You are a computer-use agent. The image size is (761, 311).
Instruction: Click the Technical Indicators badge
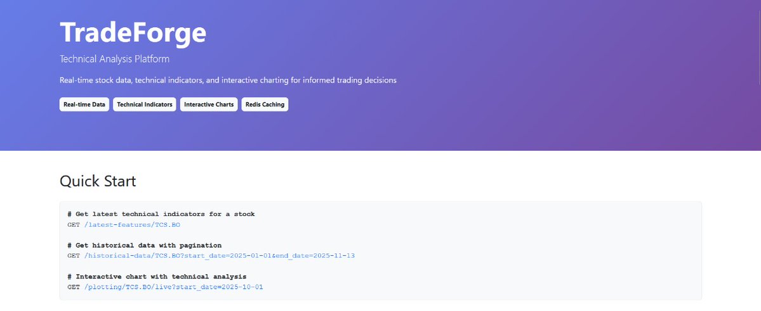tap(145, 105)
